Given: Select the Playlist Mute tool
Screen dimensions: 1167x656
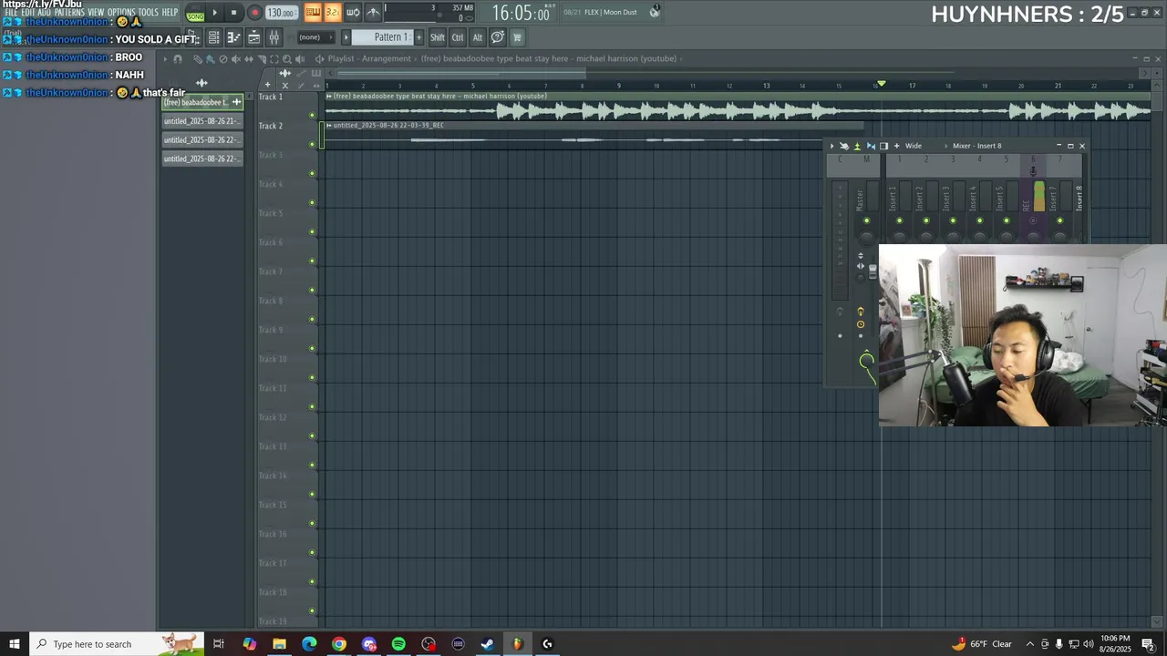Looking at the screenshot, I should pos(235,58).
